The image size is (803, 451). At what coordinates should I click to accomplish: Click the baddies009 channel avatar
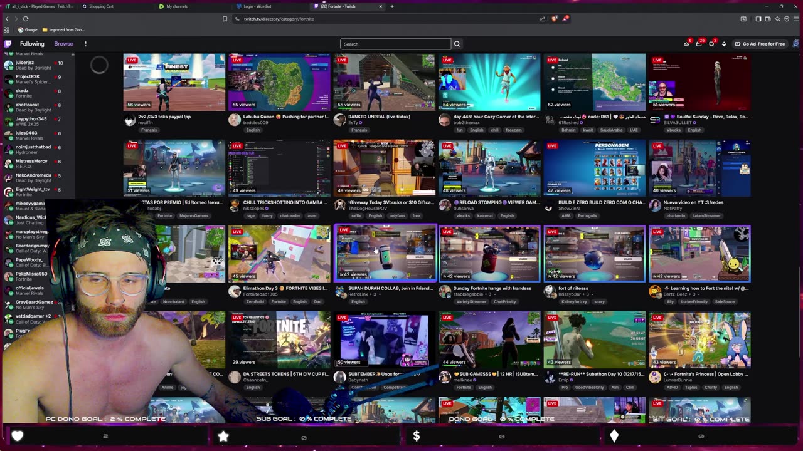coord(235,120)
